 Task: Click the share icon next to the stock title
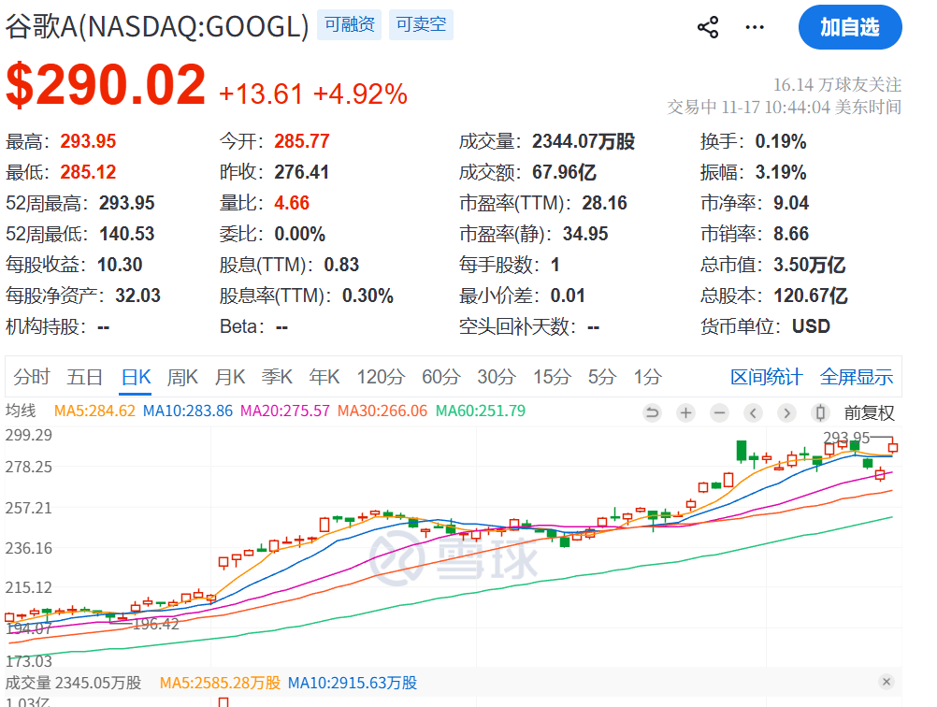pyautogui.click(x=708, y=27)
